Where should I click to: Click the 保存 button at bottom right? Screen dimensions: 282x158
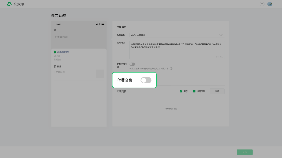coord(244,152)
